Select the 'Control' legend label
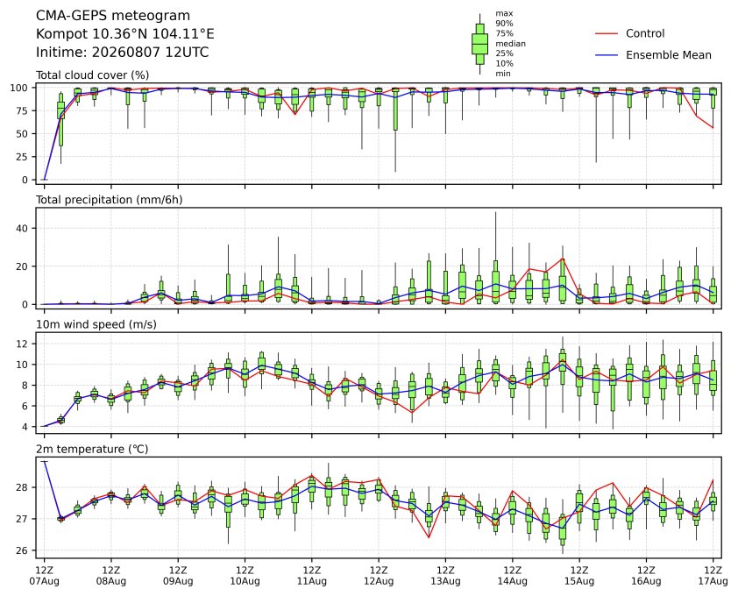Image resolution: width=738 pixels, height=596 pixels. [645, 34]
